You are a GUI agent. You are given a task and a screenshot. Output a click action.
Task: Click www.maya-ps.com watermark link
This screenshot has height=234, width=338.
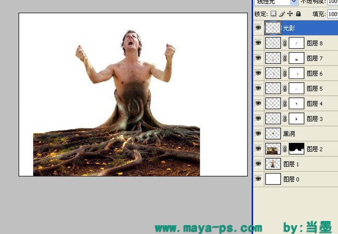(209, 228)
